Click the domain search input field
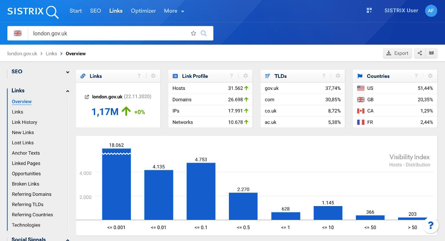Screen dimensions: 445x241 109,33
